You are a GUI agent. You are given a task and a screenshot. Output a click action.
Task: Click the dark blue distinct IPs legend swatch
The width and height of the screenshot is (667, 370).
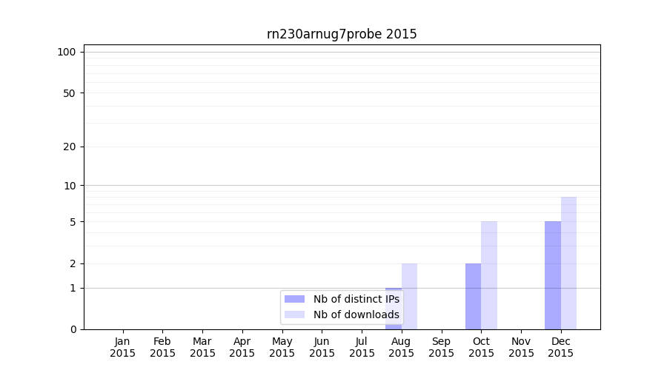pyautogui.click(x=294, y=299)
